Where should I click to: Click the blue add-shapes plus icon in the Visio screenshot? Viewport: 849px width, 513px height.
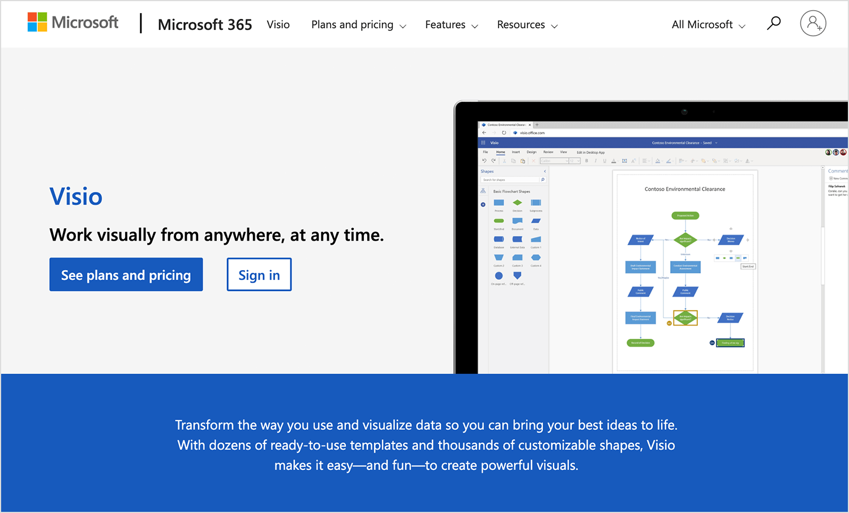[483, 204]
